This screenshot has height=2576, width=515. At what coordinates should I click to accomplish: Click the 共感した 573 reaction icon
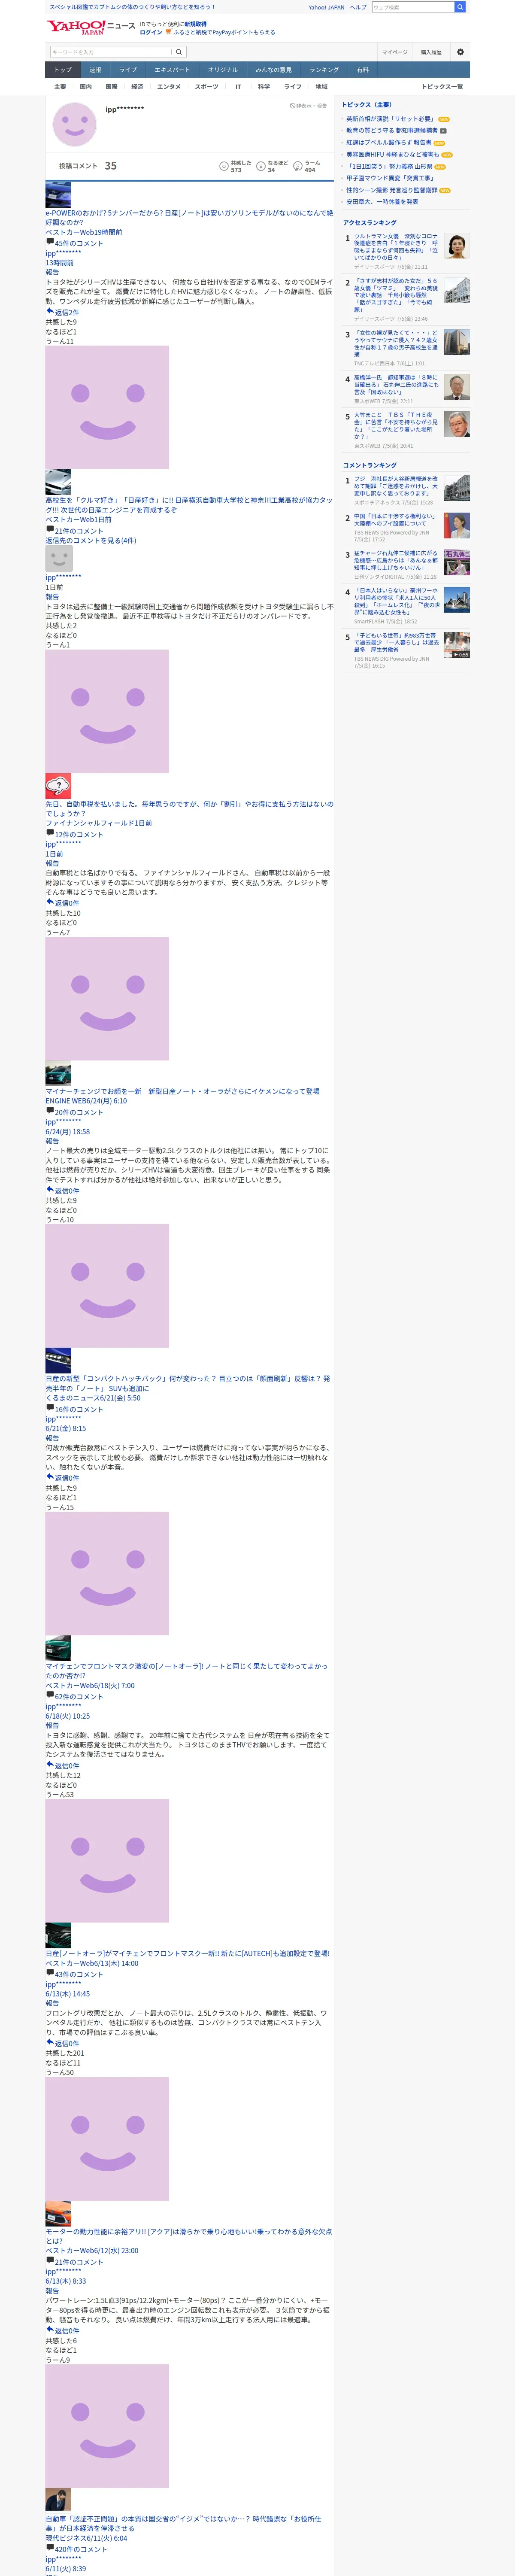pos(224,166)
